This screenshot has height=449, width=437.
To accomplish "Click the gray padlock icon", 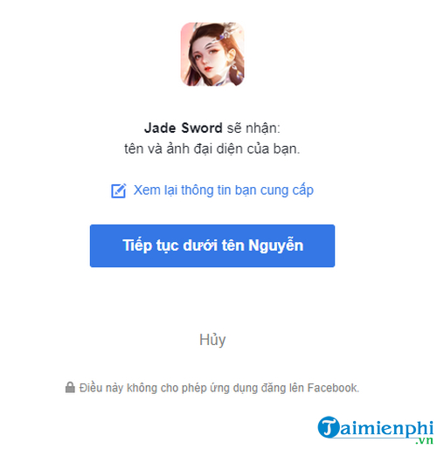I will pos(70,387).
